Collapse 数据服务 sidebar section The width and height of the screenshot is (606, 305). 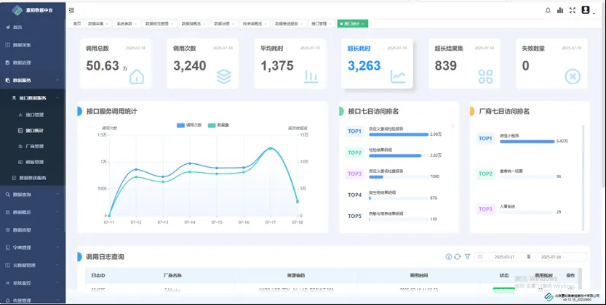point(33,80)
